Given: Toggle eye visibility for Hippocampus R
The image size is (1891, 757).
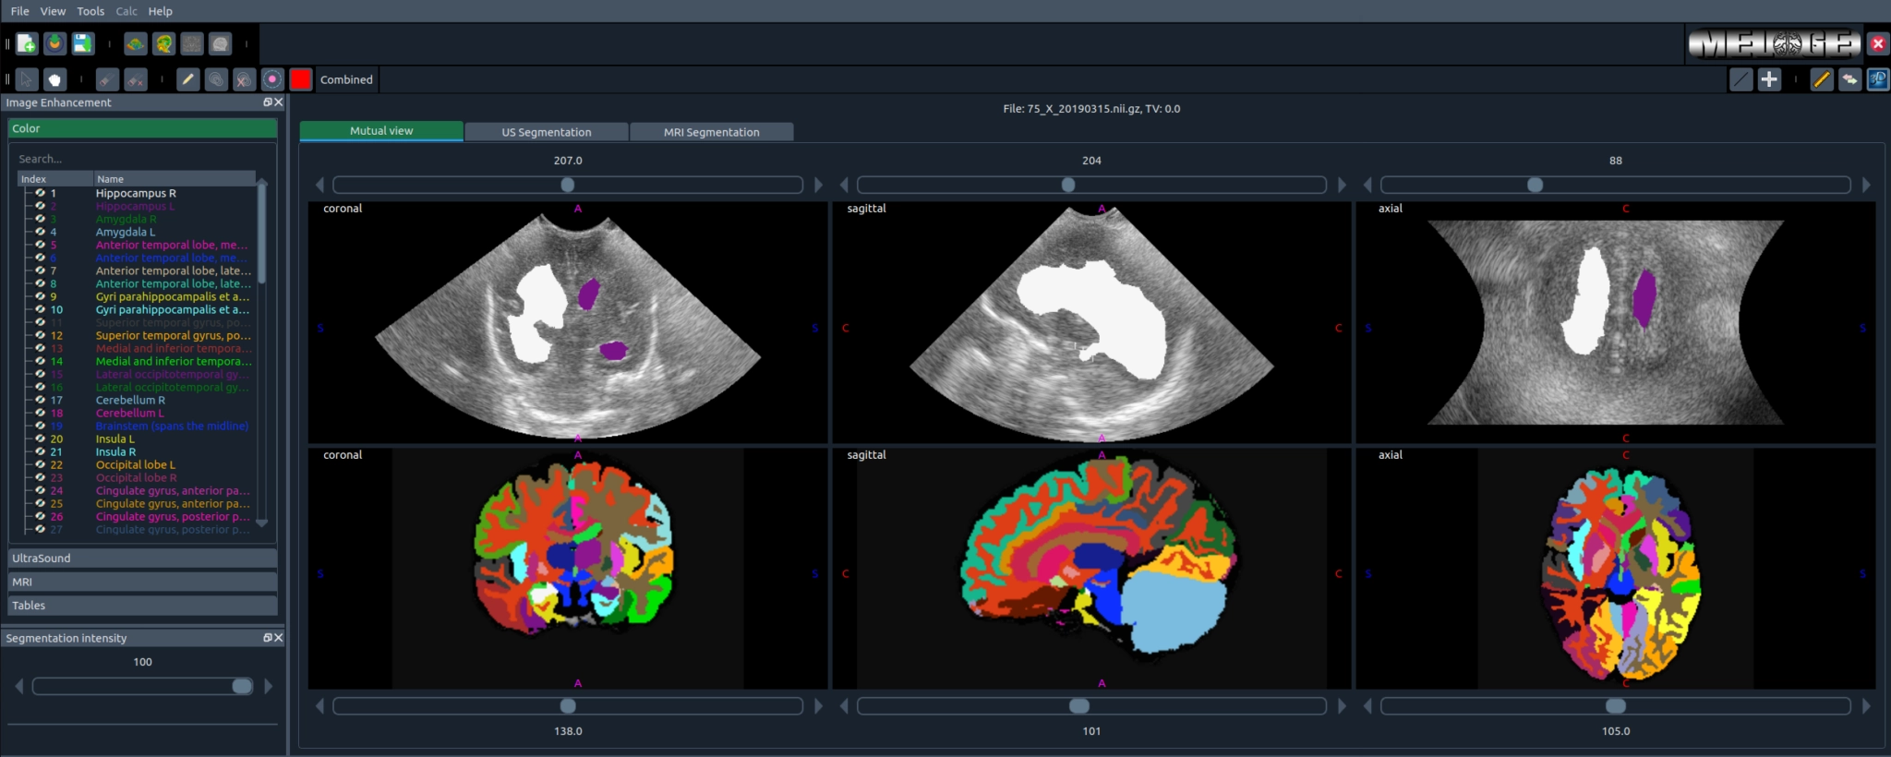Looking at the screenshot, I should (x=41, y=193).
